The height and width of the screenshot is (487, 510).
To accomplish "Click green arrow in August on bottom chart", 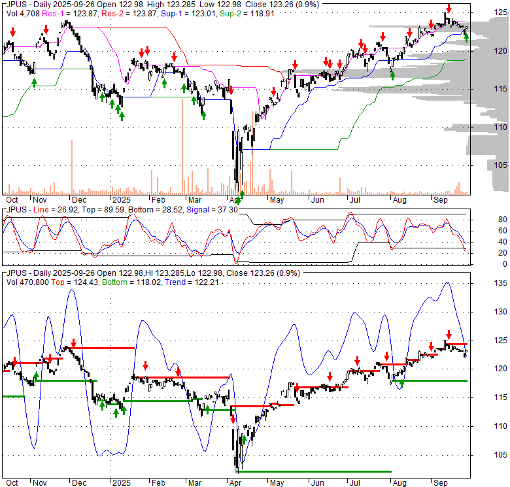I will [x=401, y=384].
